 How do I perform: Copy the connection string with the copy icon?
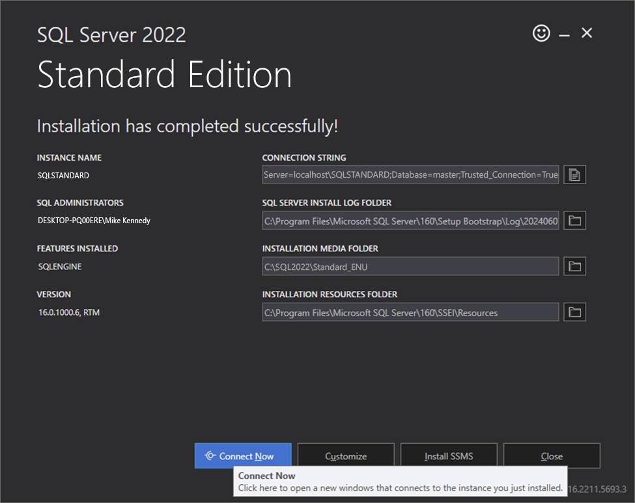click(x=574, y=175)
